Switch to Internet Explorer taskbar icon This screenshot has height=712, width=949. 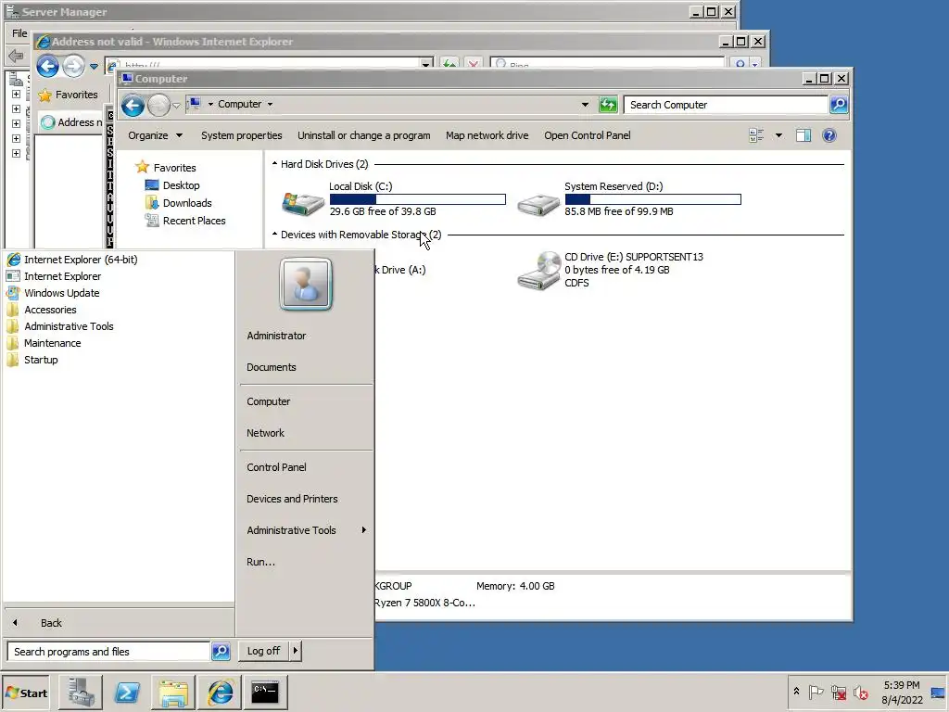(x=221, y=693)
